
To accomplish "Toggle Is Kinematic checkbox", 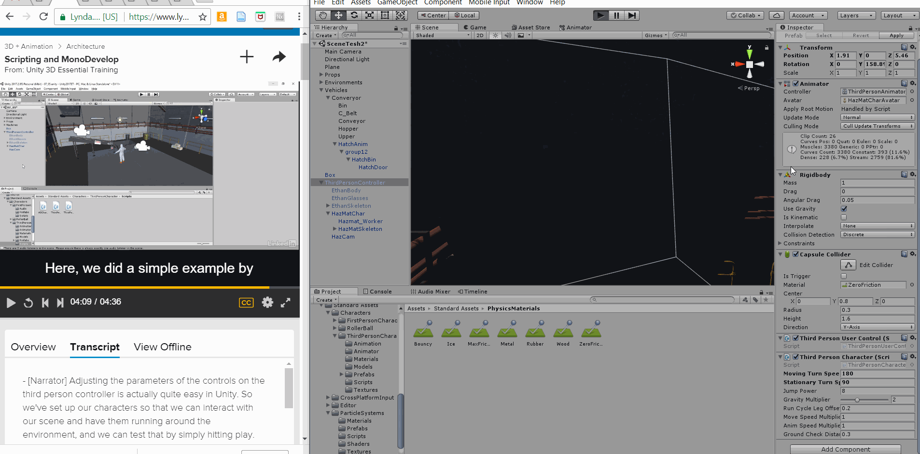I will pos(844,217).
